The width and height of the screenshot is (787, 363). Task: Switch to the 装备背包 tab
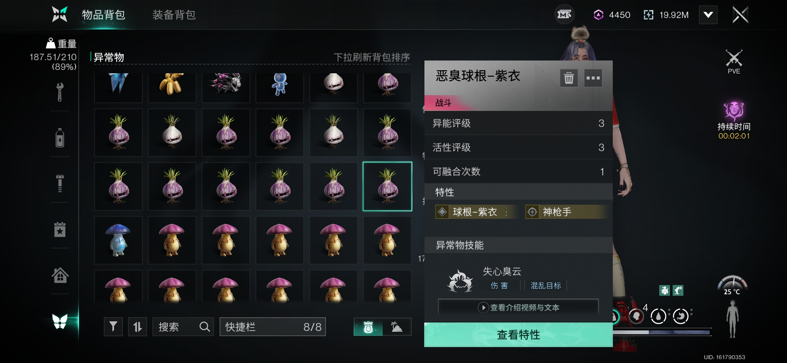[x=174, y=15]
